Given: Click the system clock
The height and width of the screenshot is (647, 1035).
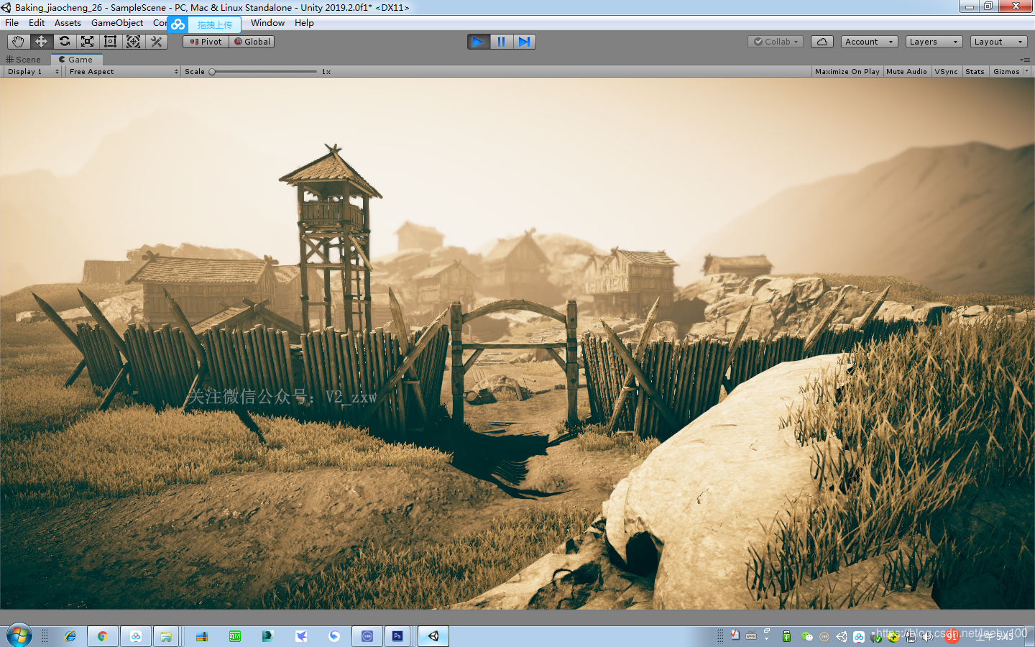Looking at the screenshot, I should point(995,636).
